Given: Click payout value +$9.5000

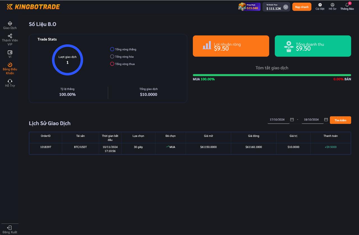Looking at the screenshot, I should (x=331, y=147).
